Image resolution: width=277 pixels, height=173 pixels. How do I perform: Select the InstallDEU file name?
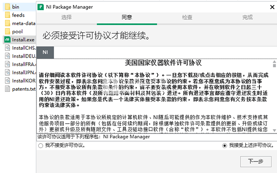[24, 56]
